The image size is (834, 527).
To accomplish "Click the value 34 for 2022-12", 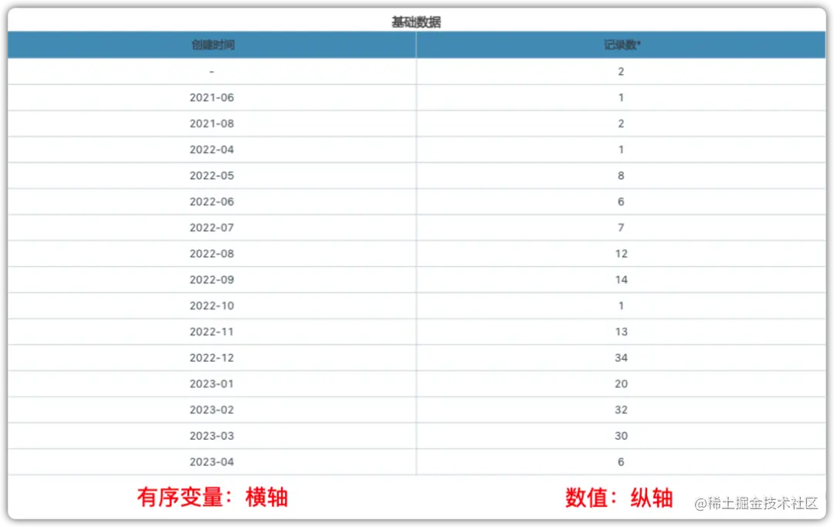I will click(621, 358).
